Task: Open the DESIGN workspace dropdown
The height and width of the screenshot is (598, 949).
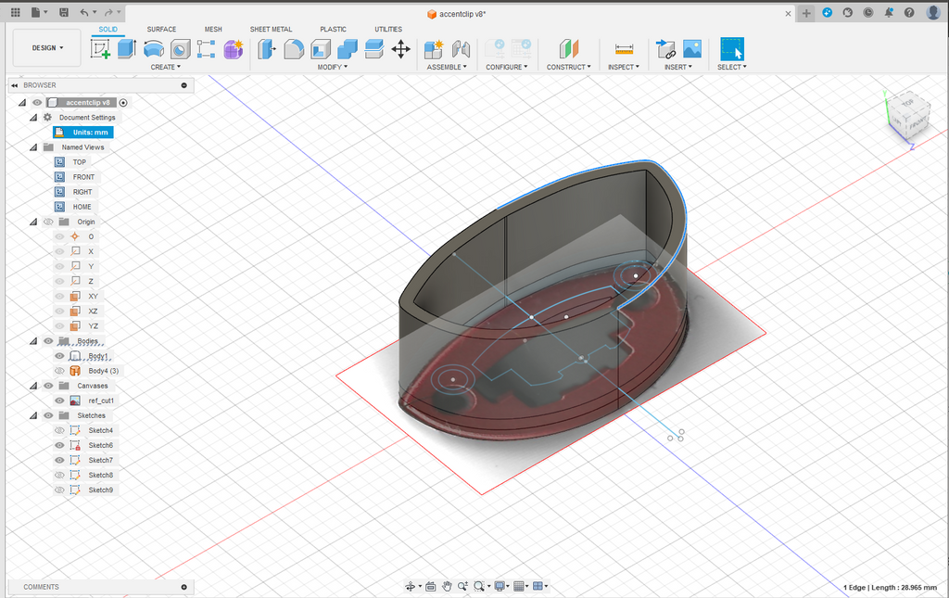Action: click(47, 48)
